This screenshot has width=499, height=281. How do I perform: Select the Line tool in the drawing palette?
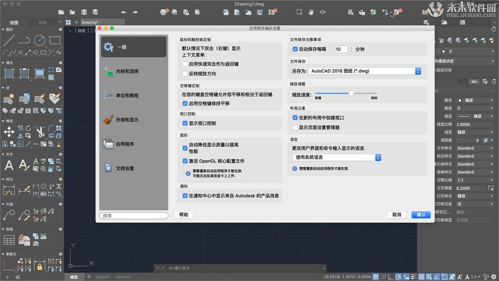pos(9,40)
